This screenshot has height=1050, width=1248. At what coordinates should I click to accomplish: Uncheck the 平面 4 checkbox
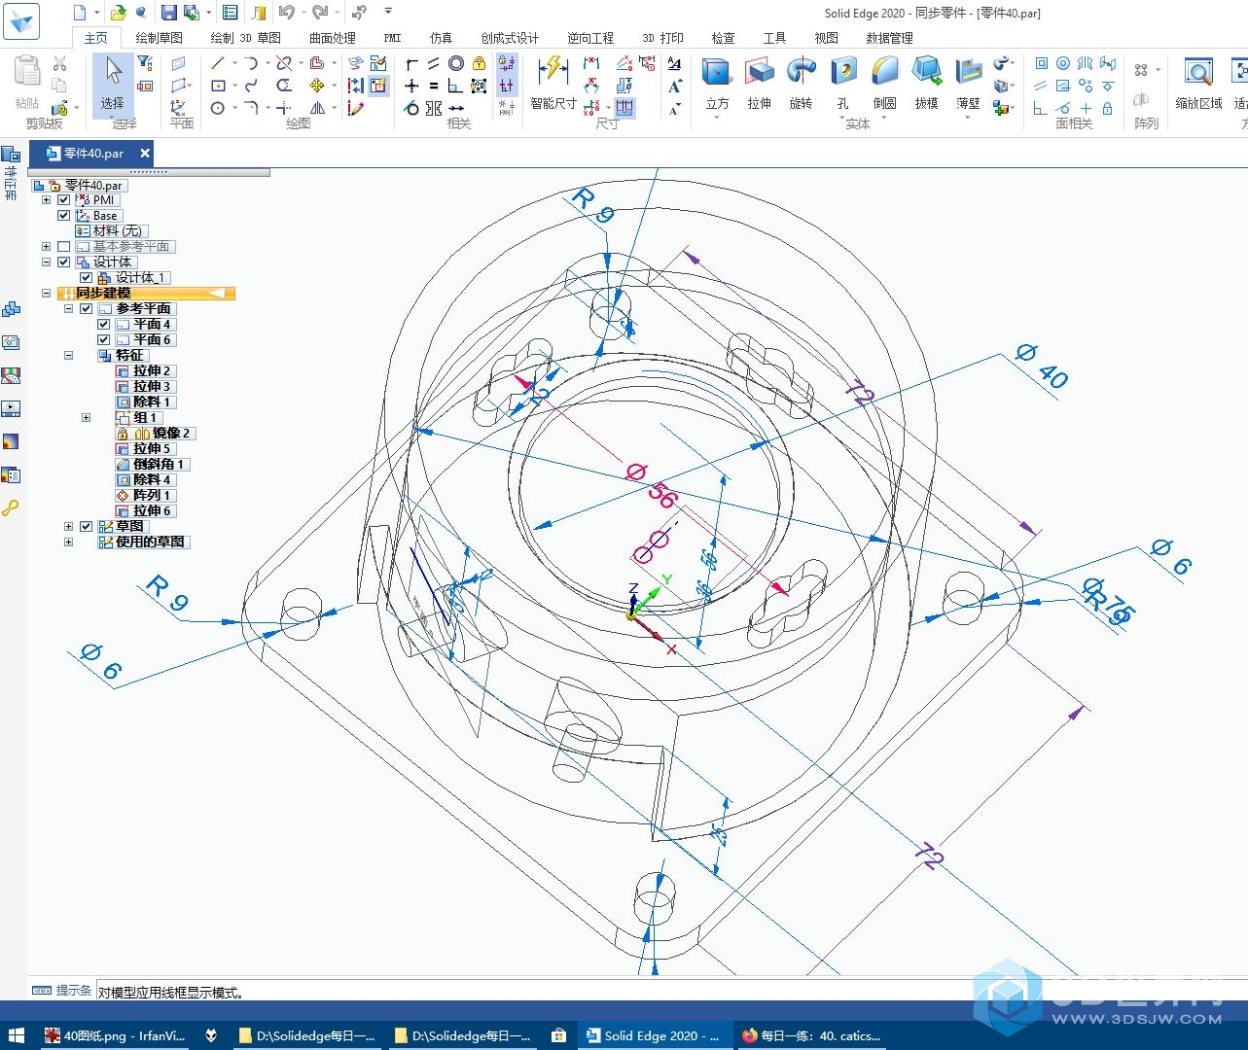pyautogui.click(x=104, y=325)
